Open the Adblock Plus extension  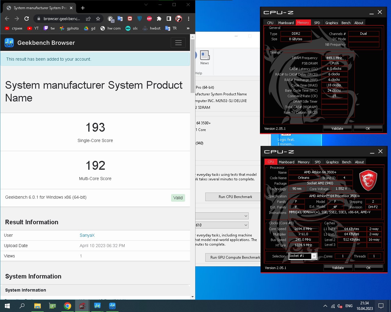click(149, 19)
